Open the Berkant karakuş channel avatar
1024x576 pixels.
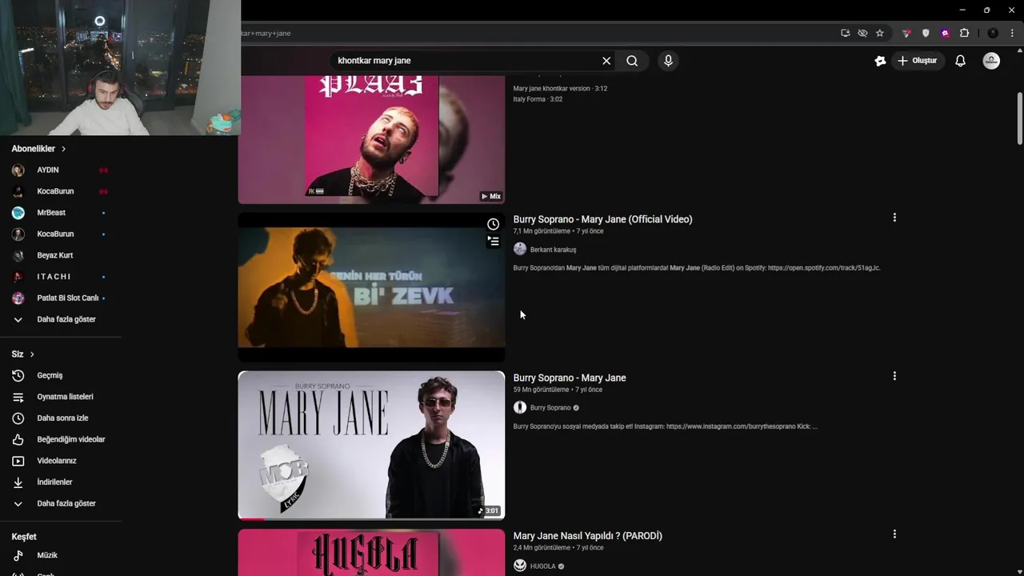[520, 249]
